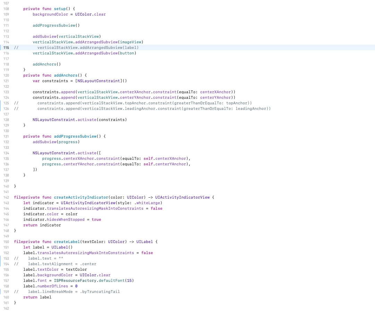Screen dimensions: 375x312
Task: Click 'button' argument on line 116
Action: click(127, 53)
